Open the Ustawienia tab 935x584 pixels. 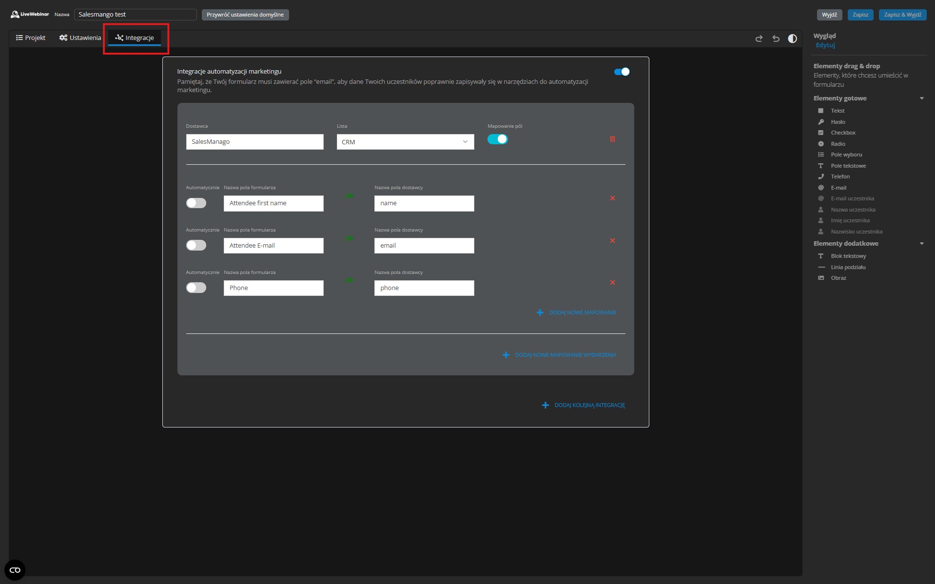point(79,38)
